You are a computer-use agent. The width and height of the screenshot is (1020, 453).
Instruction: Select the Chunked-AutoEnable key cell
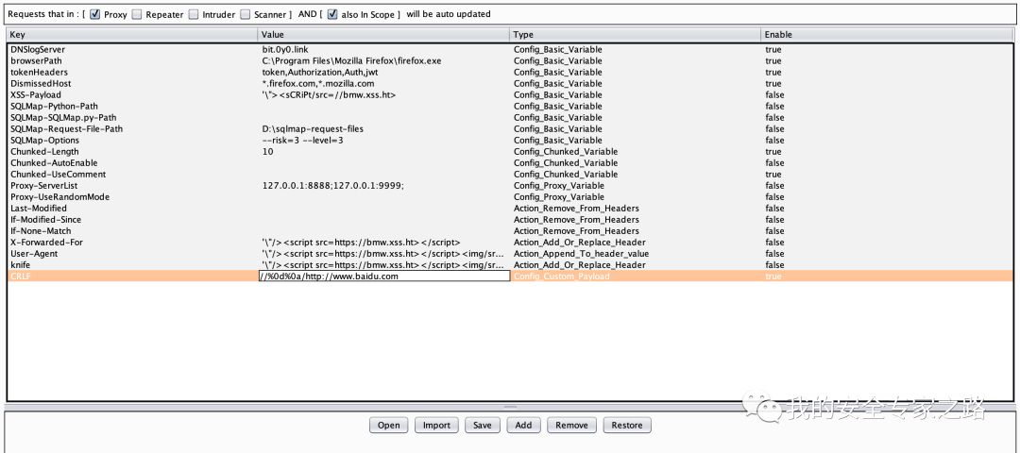133,162
